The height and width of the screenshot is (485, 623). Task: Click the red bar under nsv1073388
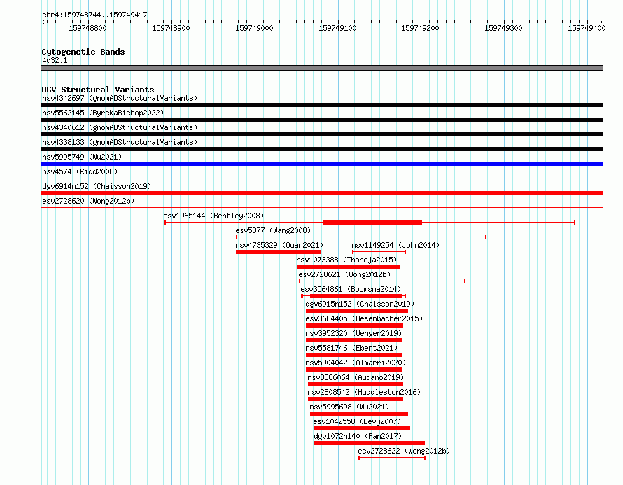pos(348,267)
